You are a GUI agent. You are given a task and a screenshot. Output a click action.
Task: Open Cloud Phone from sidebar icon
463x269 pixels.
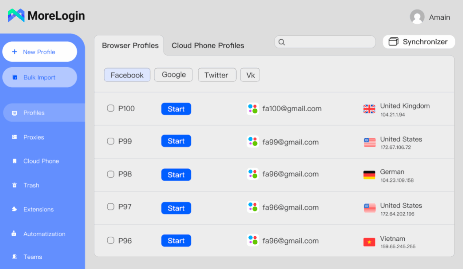pyautogui.click(x=15, y=161)
